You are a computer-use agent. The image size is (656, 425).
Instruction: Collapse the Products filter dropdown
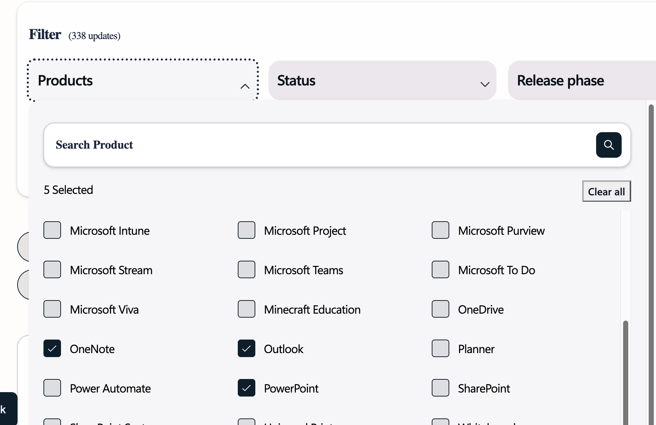(x=143, y=80)
